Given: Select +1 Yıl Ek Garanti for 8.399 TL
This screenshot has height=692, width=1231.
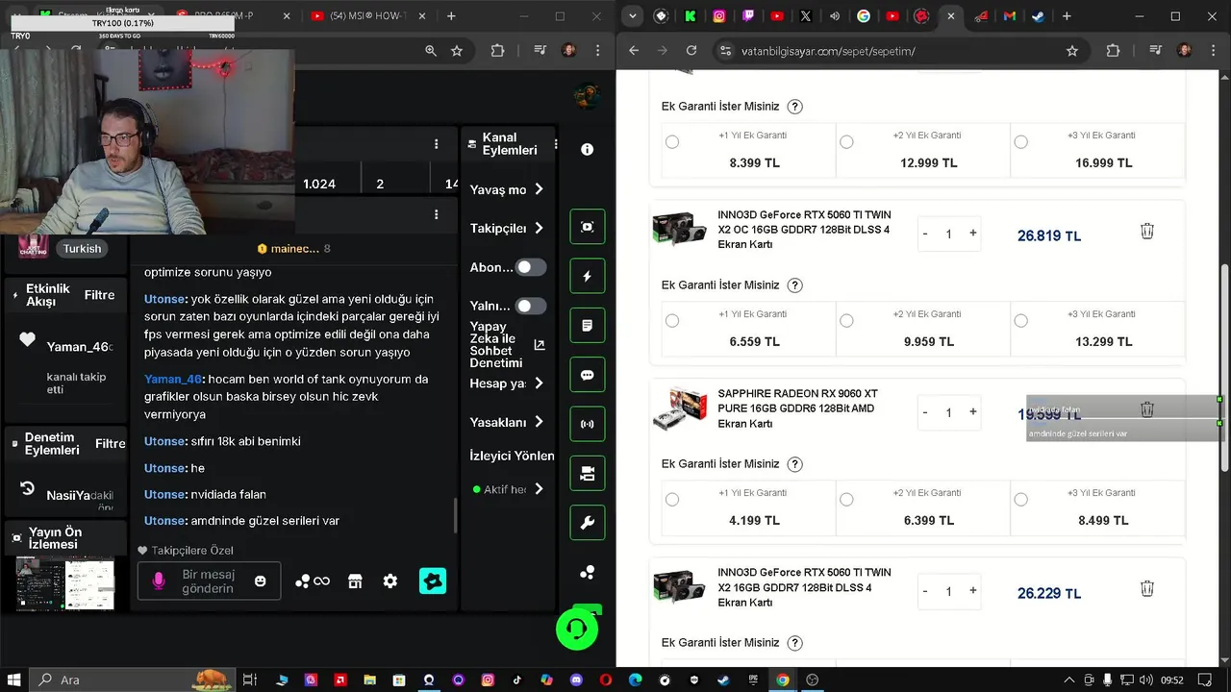Looking at the screenshot, I should (672, 142).
